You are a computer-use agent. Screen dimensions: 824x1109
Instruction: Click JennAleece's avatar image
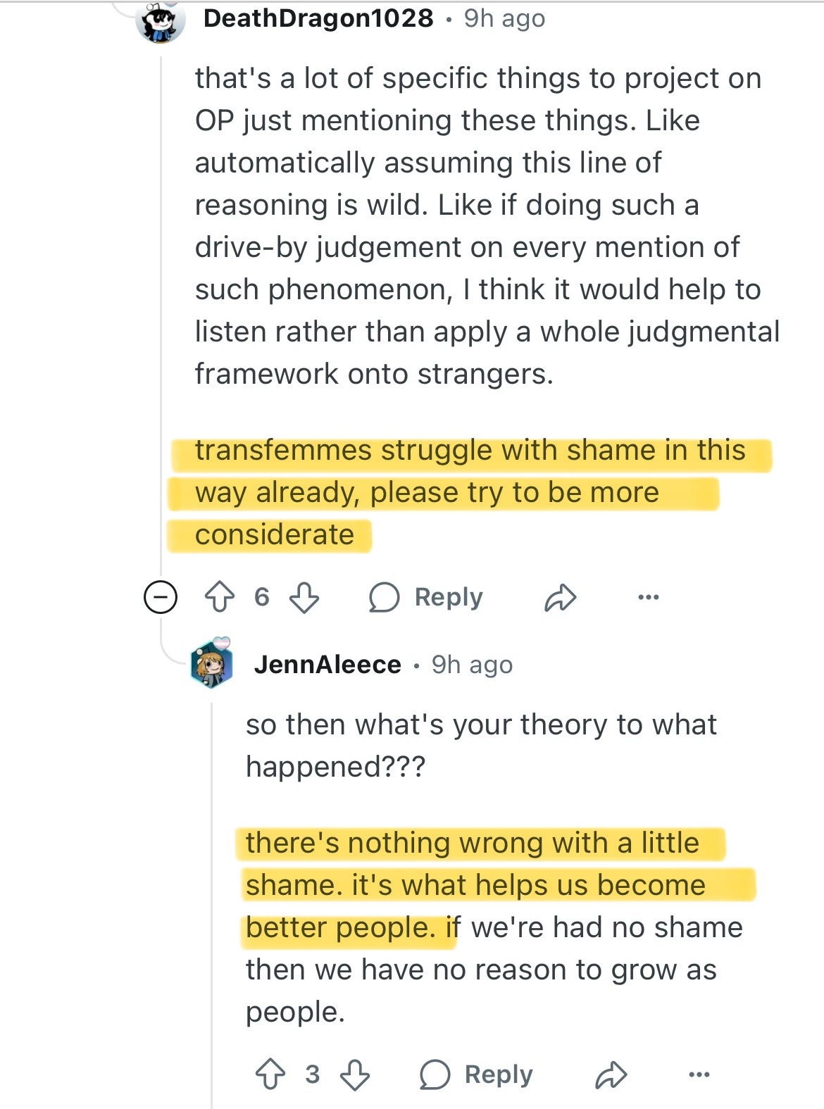[212, 663]
